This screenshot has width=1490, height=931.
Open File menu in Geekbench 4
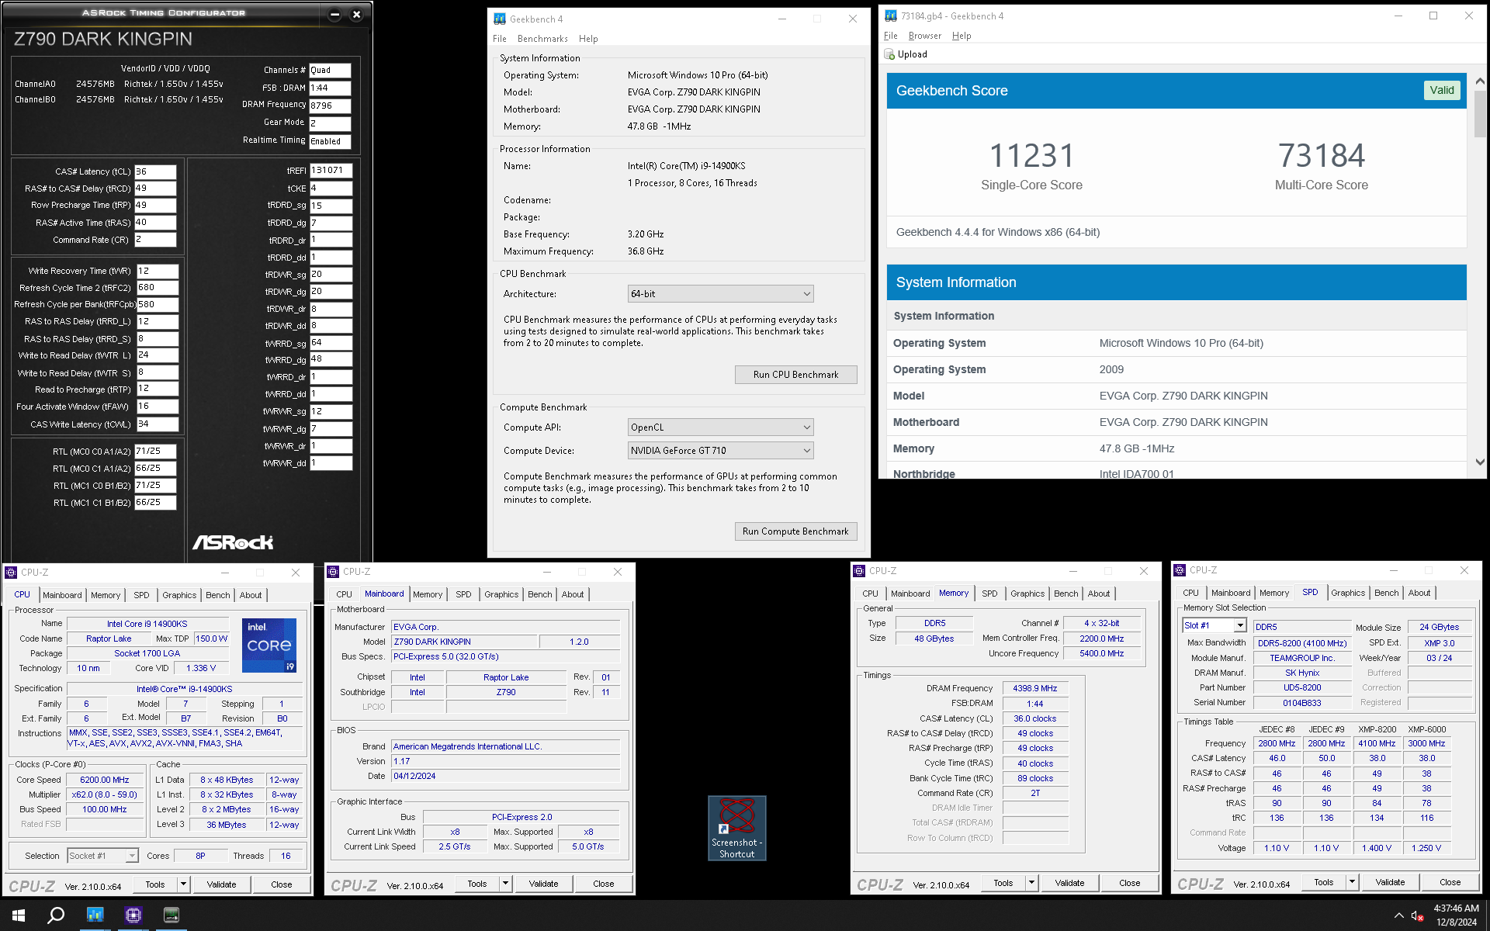[500, 39]
